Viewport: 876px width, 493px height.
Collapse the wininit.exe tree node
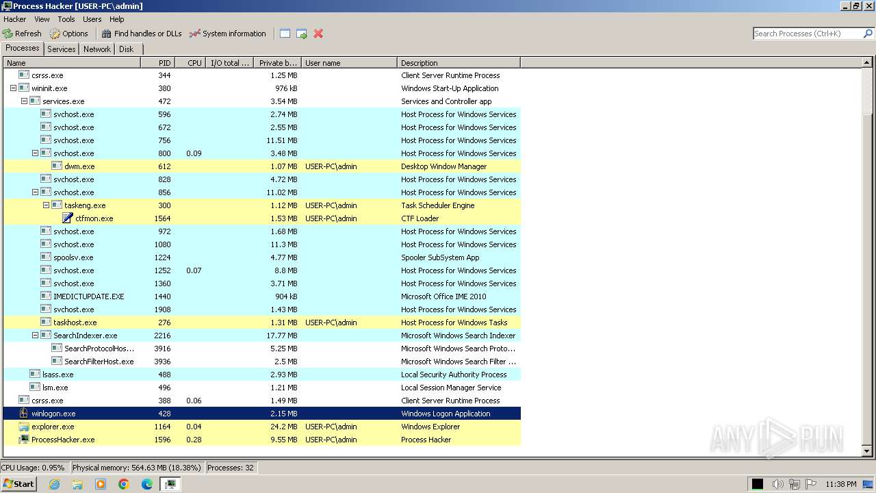tap(13, 88)
